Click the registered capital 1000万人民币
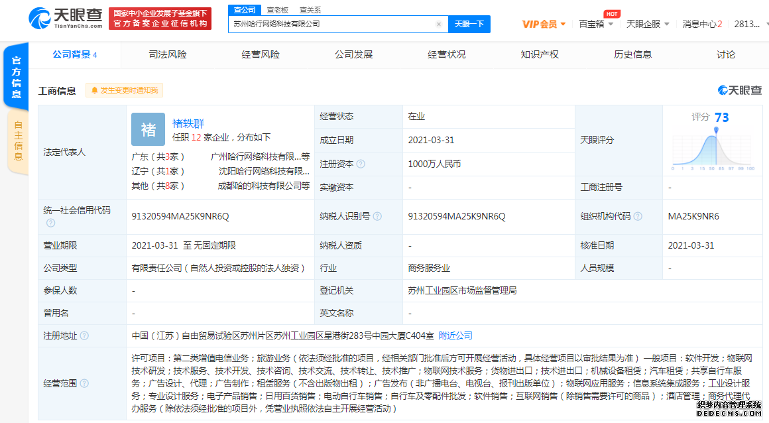 tap(434, 164)
